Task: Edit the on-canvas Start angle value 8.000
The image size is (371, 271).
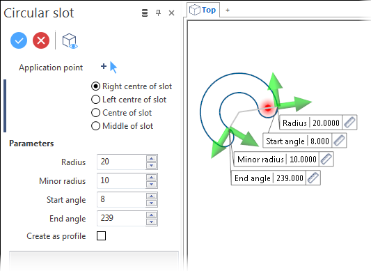Action: coord(319,141)
